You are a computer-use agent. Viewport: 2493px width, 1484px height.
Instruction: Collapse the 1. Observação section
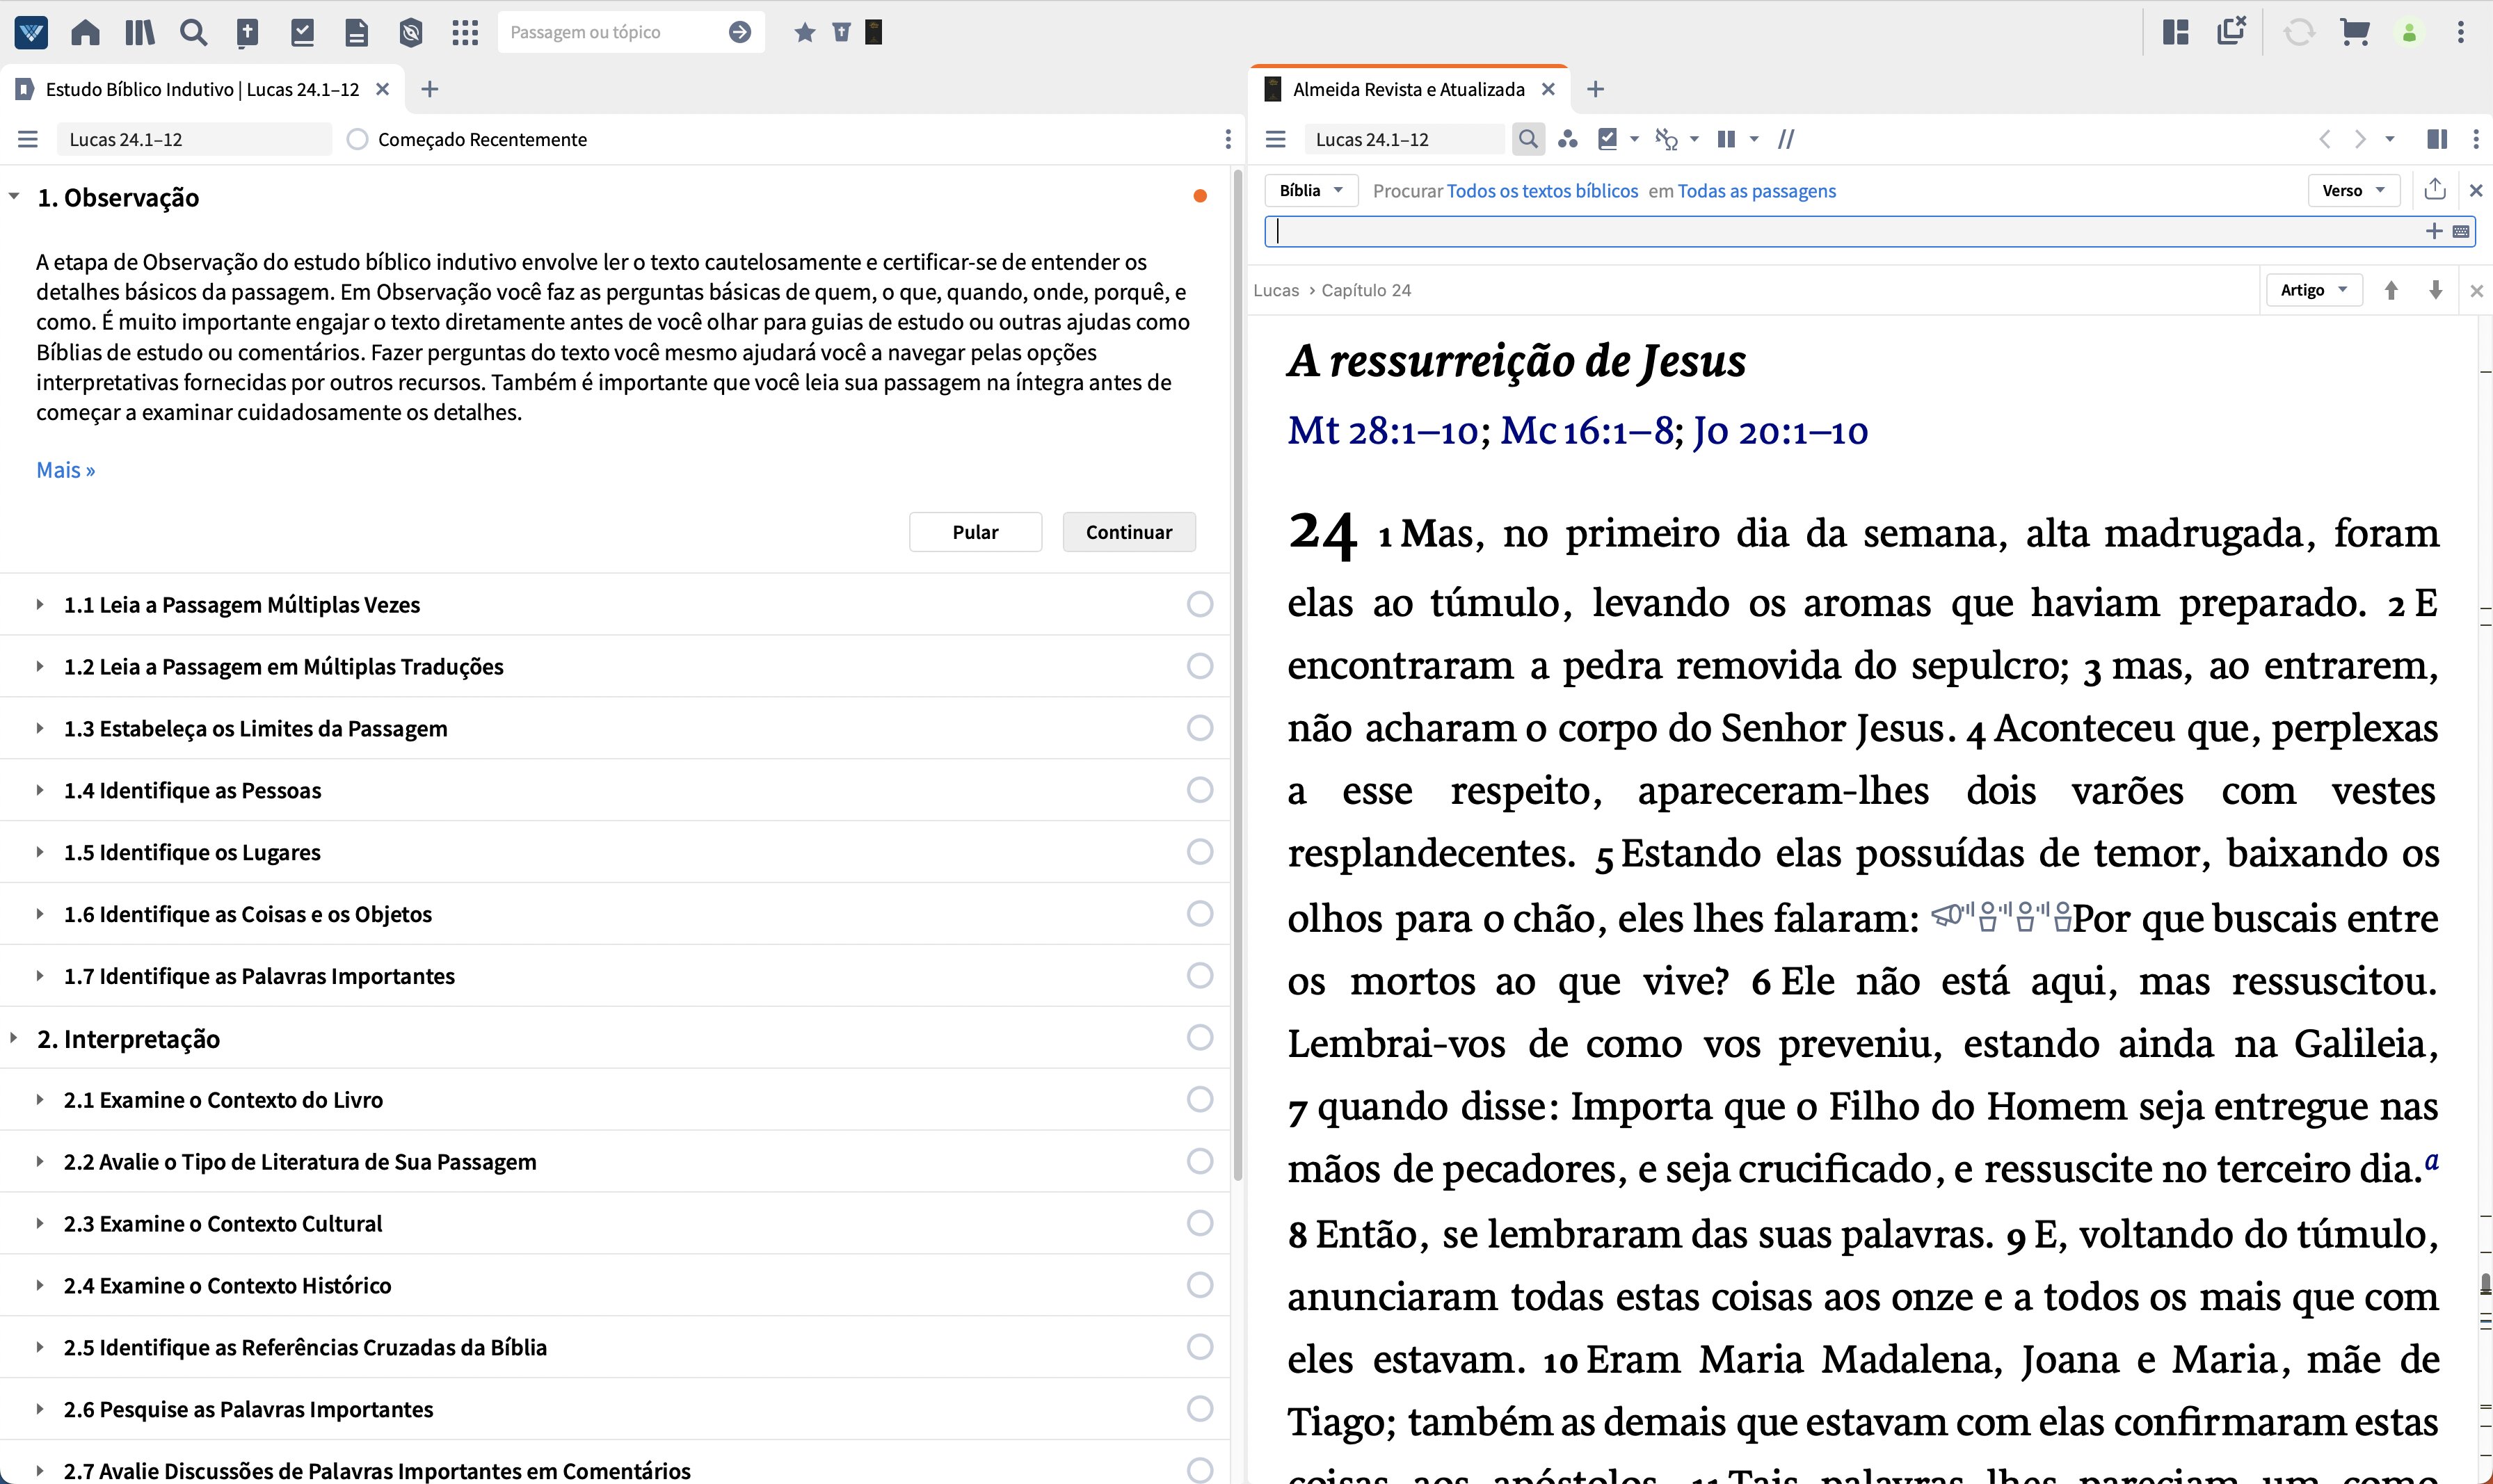(x=14, y=197)
